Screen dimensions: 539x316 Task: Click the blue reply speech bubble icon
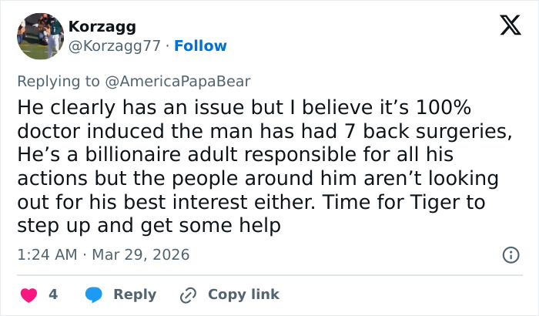coord(94,294)
